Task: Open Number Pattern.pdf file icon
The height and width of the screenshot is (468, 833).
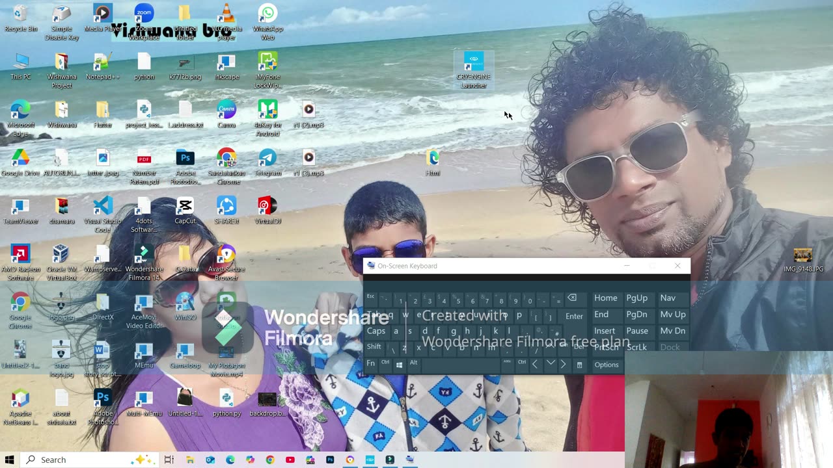Action: point(144,166)
